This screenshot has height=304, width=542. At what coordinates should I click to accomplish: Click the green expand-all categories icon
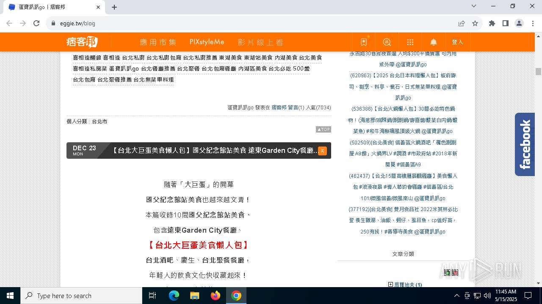[447, 272]
